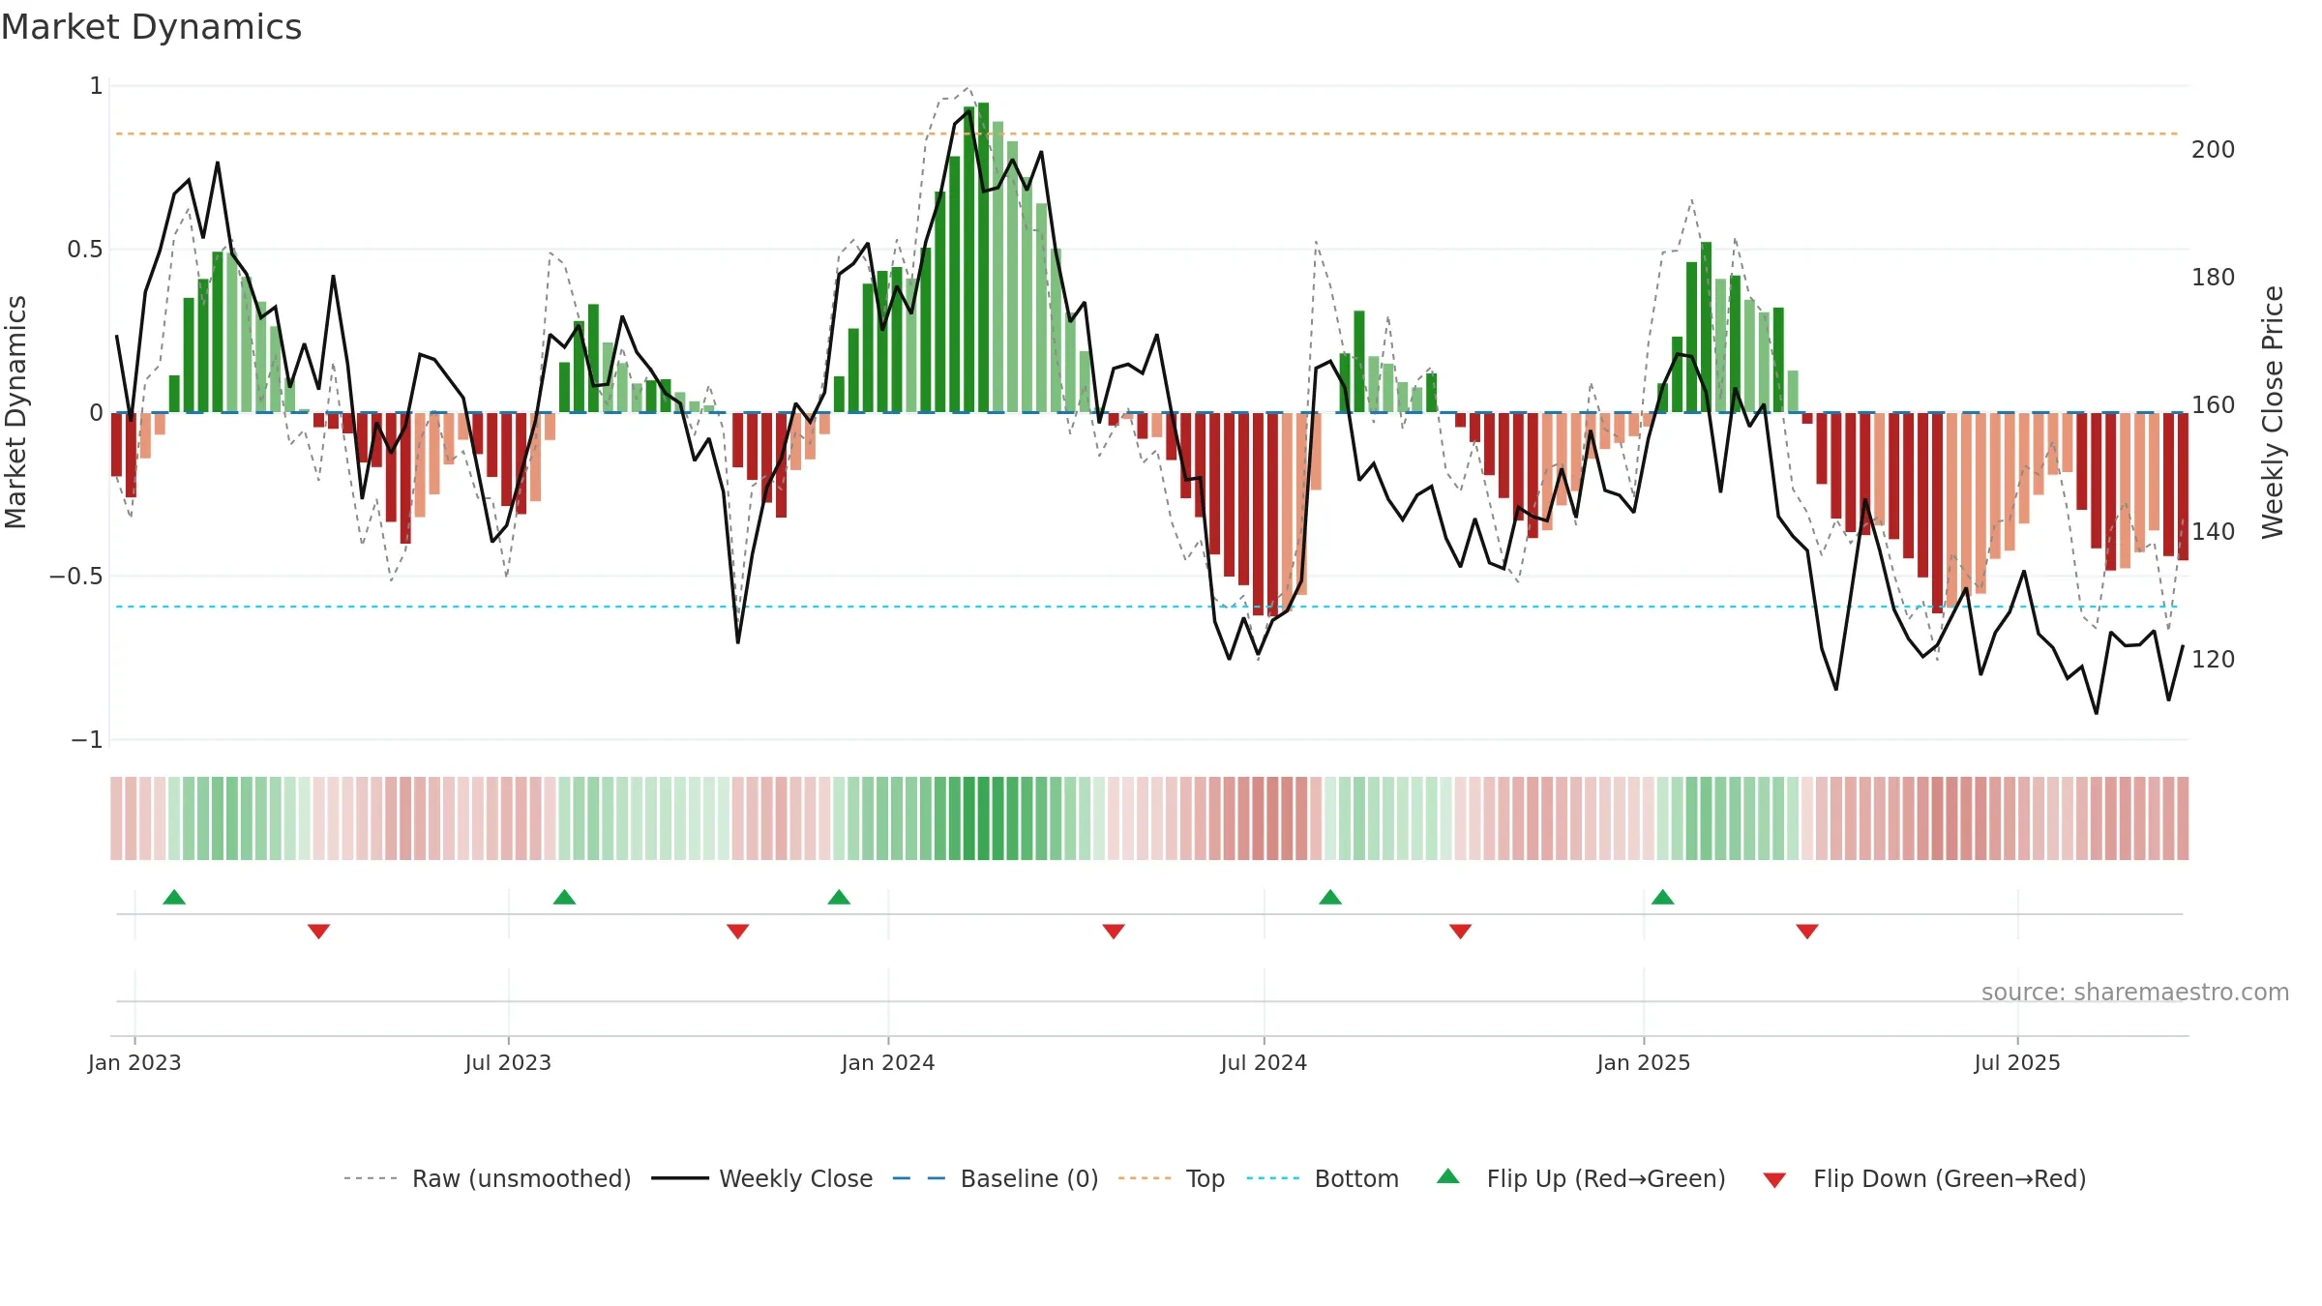The width and height of the screenshot is (2322, 1306).
Task: Click the 140 price tick on the right axis
Action: [2214, 532]
